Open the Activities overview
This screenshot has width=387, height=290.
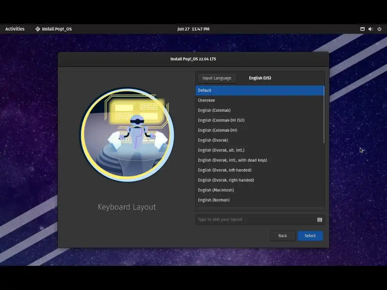[15, 29]
